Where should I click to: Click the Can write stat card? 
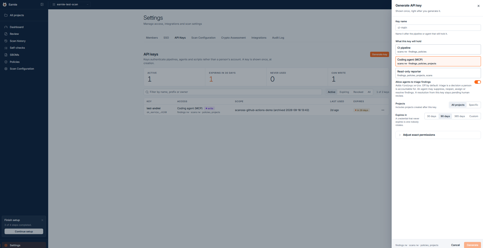point(358,77)
